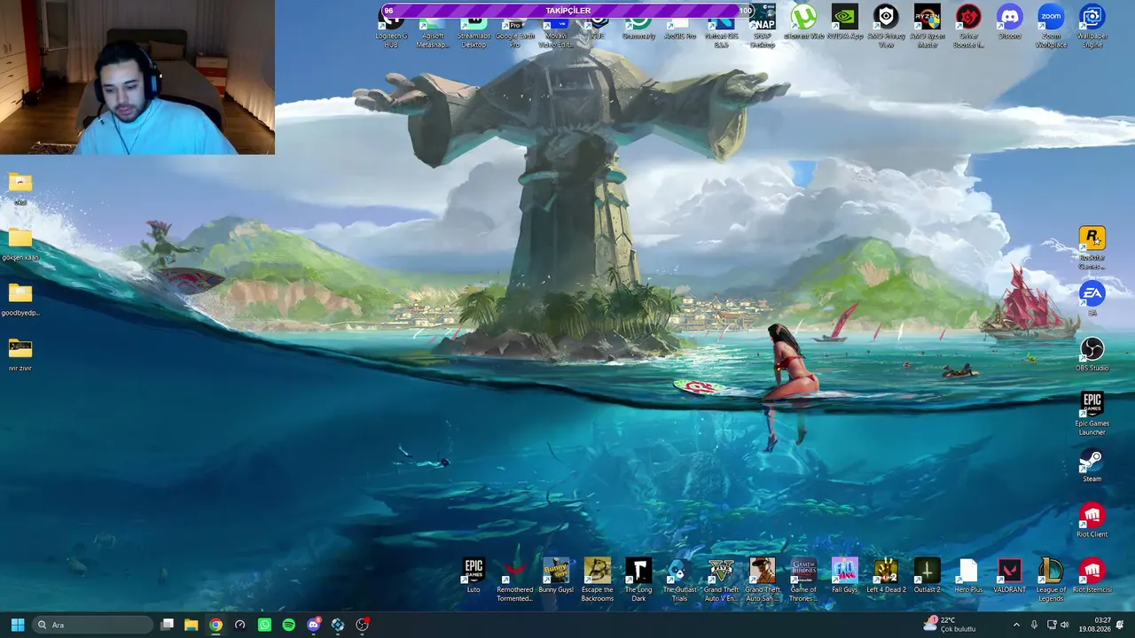
Task: Select the Luto game shortcut
Action: [x=474, y=576]
